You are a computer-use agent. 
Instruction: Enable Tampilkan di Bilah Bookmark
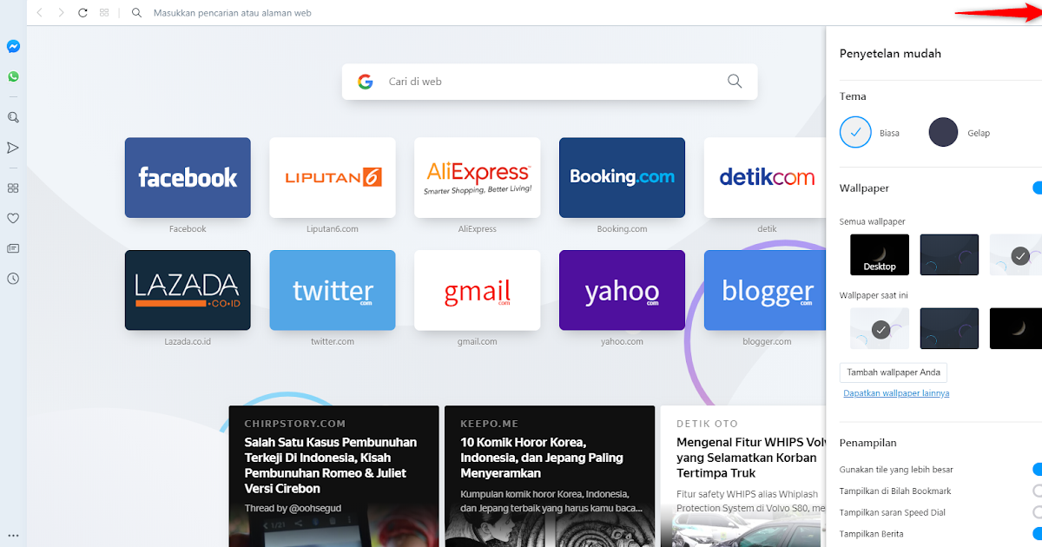1035,490
